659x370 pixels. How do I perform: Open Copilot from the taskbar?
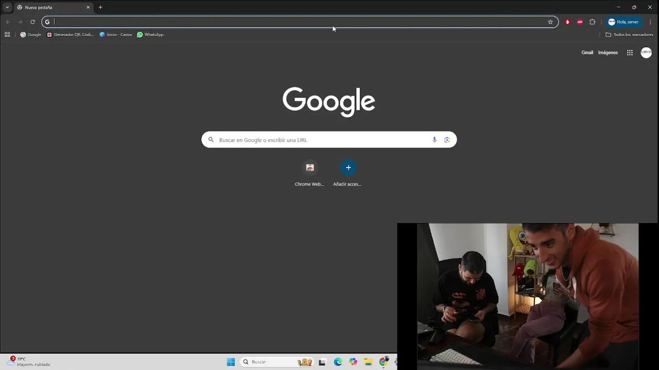[x=353, y=362]
